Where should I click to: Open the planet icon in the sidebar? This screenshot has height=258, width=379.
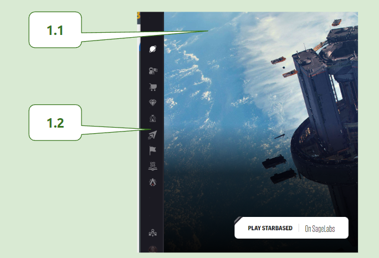coord(153,49)
